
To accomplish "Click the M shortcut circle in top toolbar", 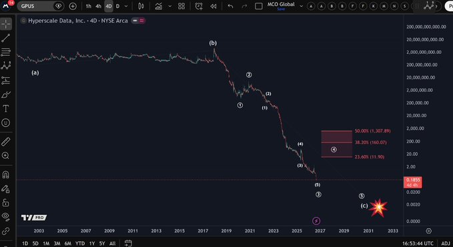I will (x=384, y=6).
